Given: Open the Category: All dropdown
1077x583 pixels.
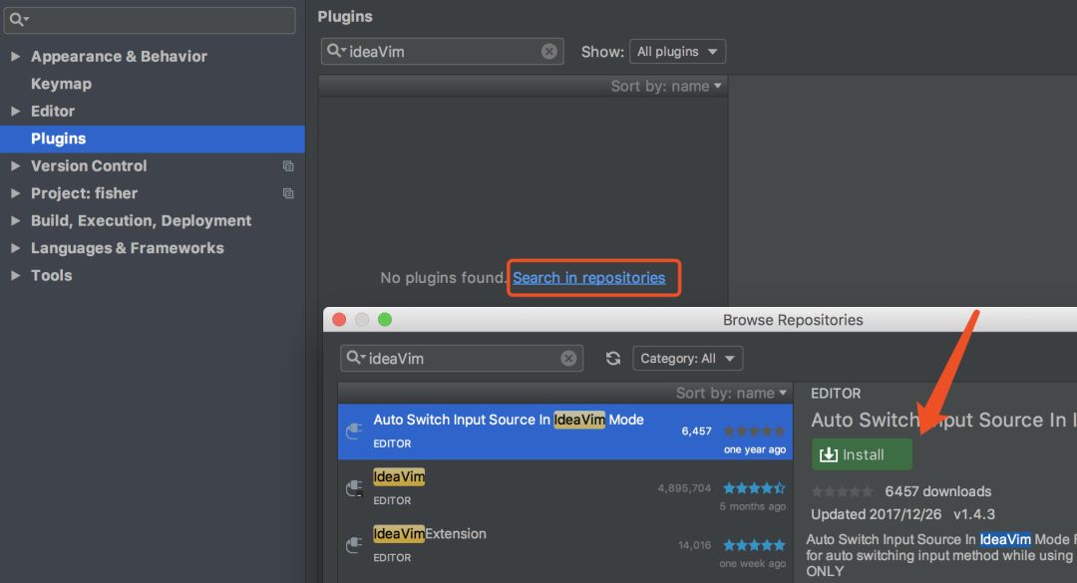Looking at the screenshot, I should (x=687, y=359).
